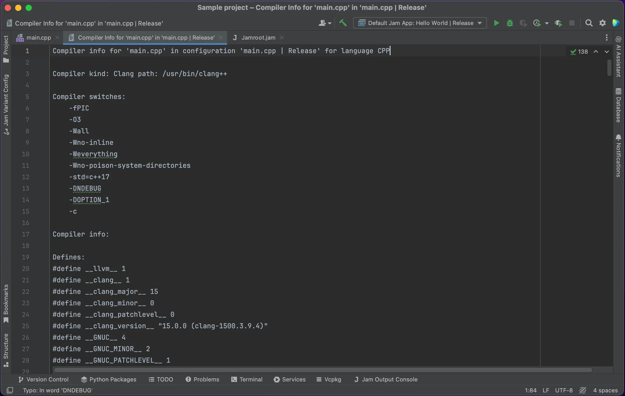Open the Problems tool window

coord(202,379)
